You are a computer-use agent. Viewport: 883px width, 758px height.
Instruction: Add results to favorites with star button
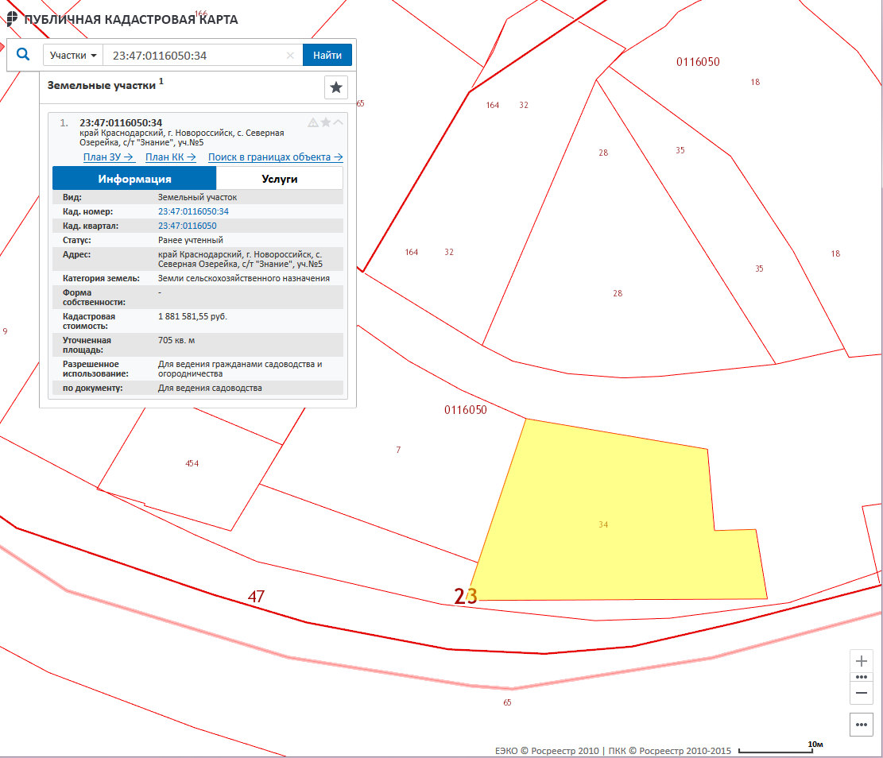pos(336,87)
